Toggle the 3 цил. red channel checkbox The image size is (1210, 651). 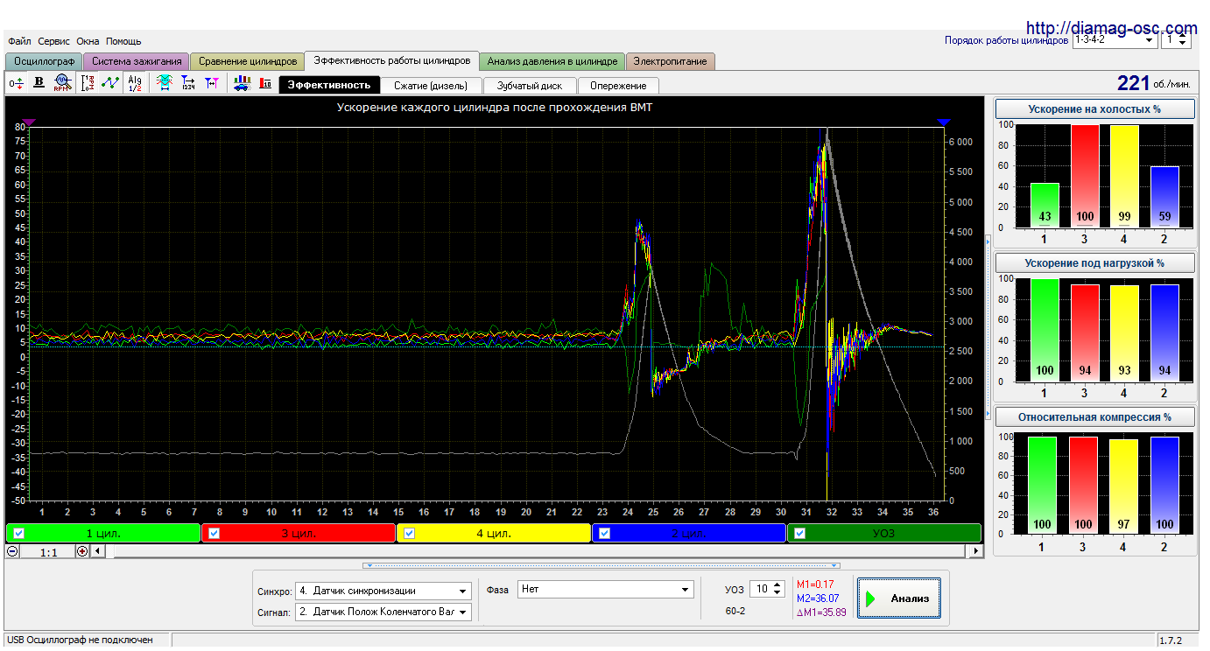coord(214,533)
